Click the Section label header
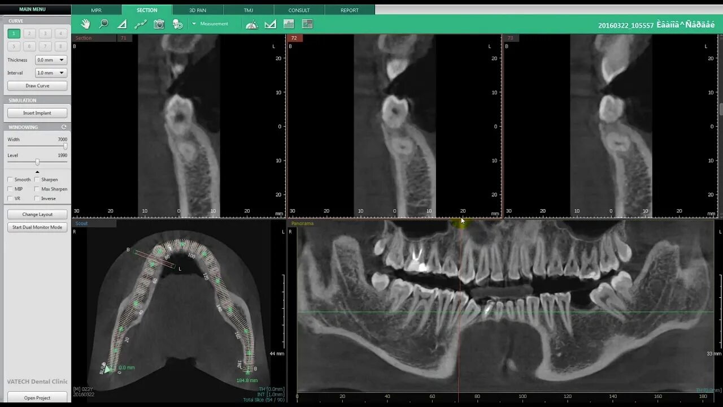Image resolution: width=723 pixels, height=407 pixels. (84, 38)
